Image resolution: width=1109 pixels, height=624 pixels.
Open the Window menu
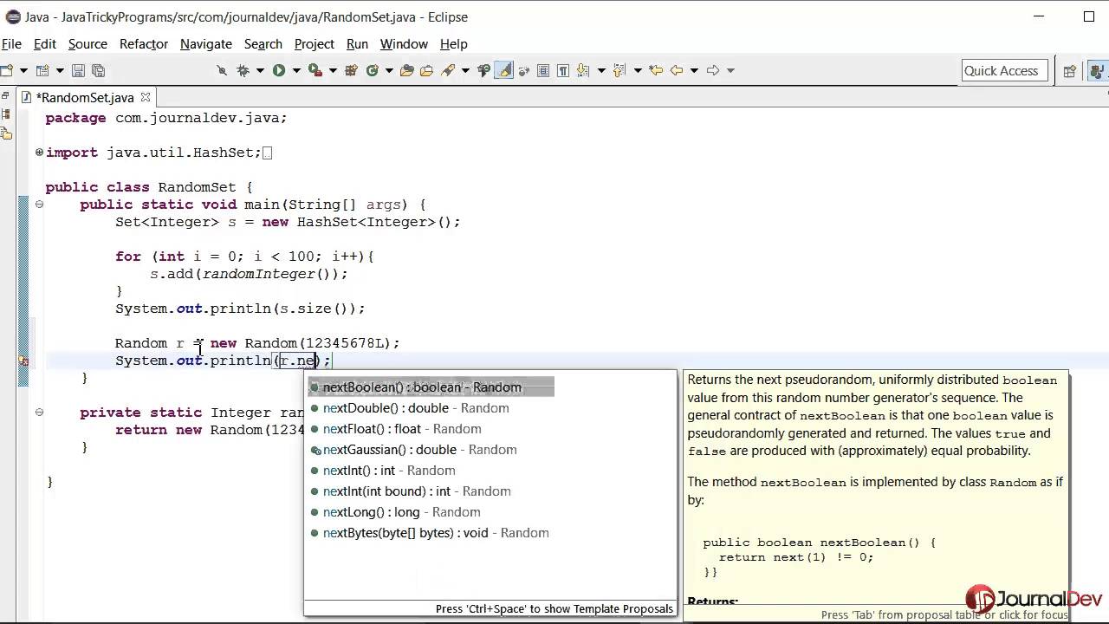coord(404,43)
